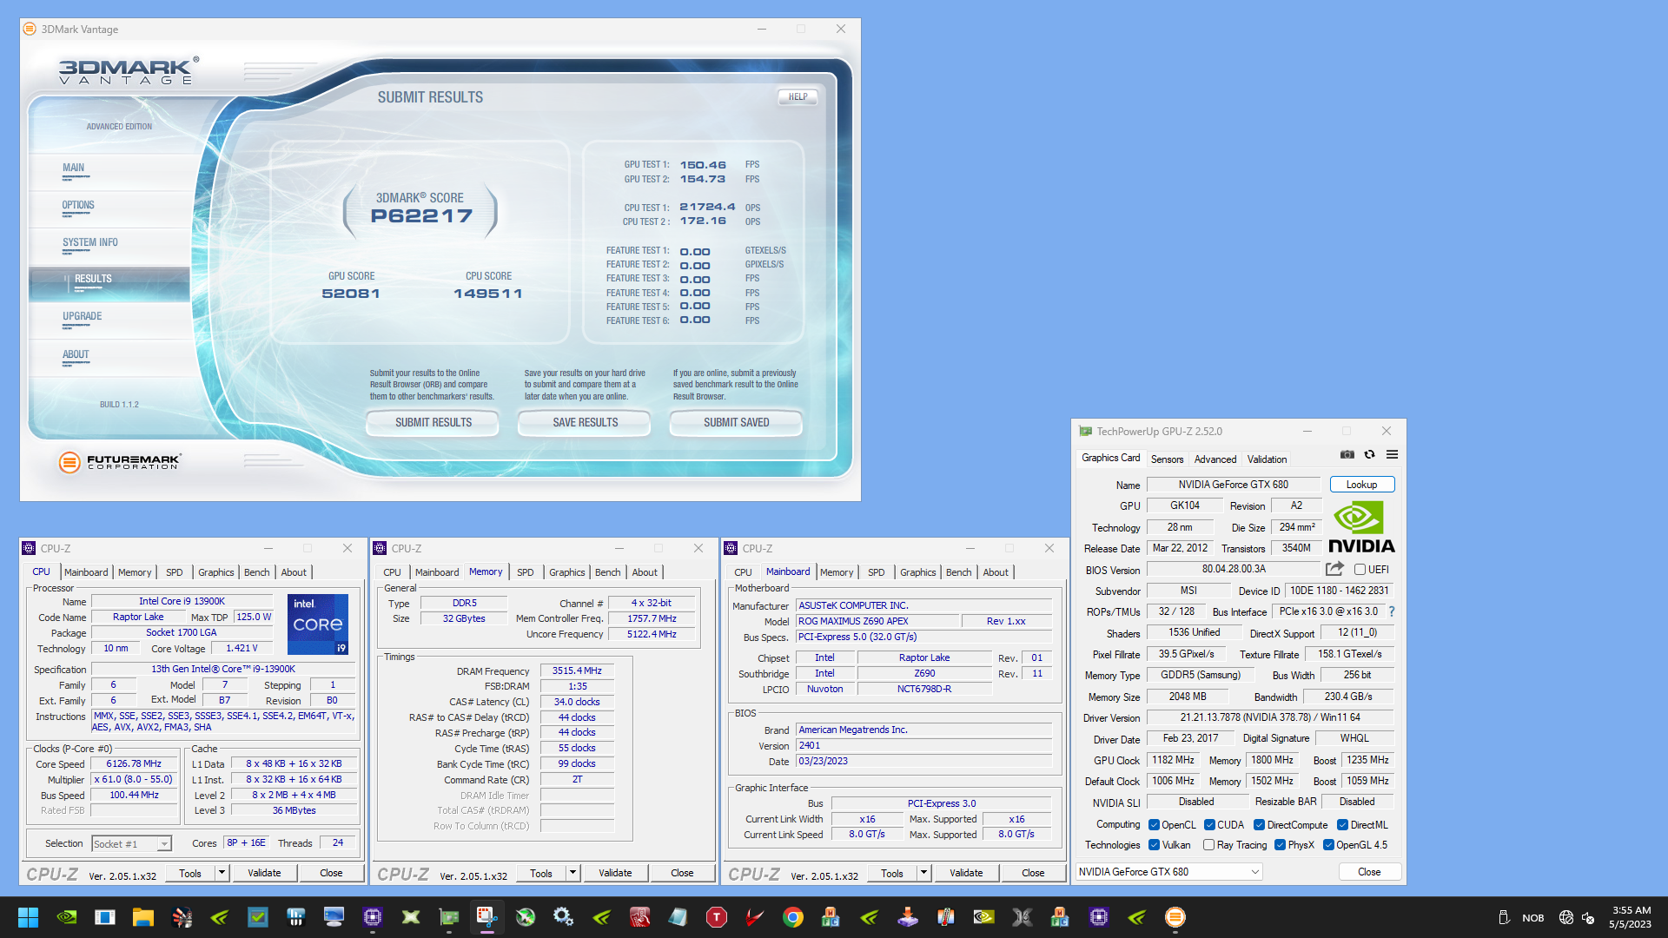Open MAIN in the 3DMark Vantage sidebar

(74, 168)
